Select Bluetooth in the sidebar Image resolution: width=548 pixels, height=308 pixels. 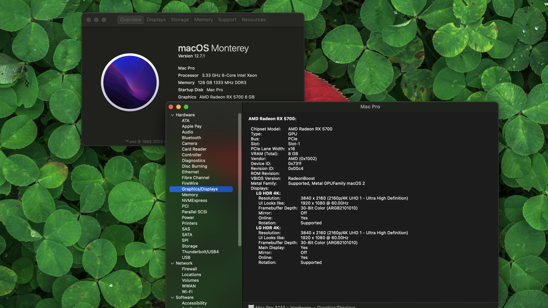[191, 138]
